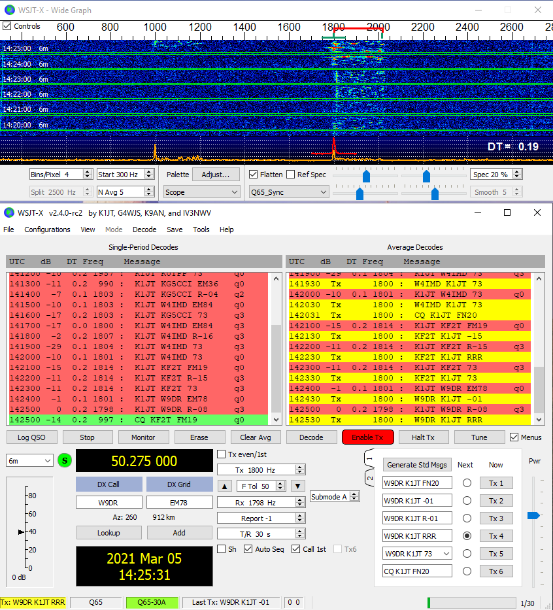Adjust the Submode A spinner
Screen dimensions: 553x610
354,497
